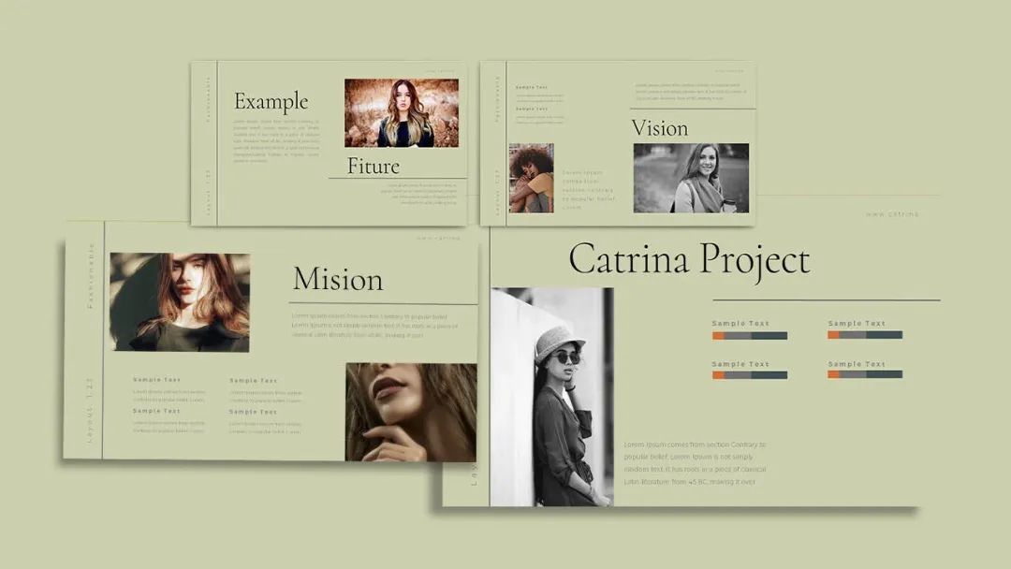Select the Example slide title

tap(271, 102)
